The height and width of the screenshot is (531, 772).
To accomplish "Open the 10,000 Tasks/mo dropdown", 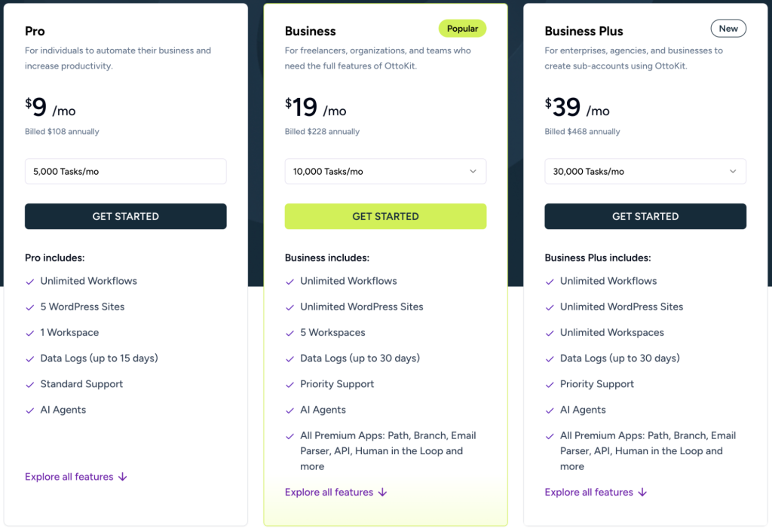I will (x=385, y=172).
